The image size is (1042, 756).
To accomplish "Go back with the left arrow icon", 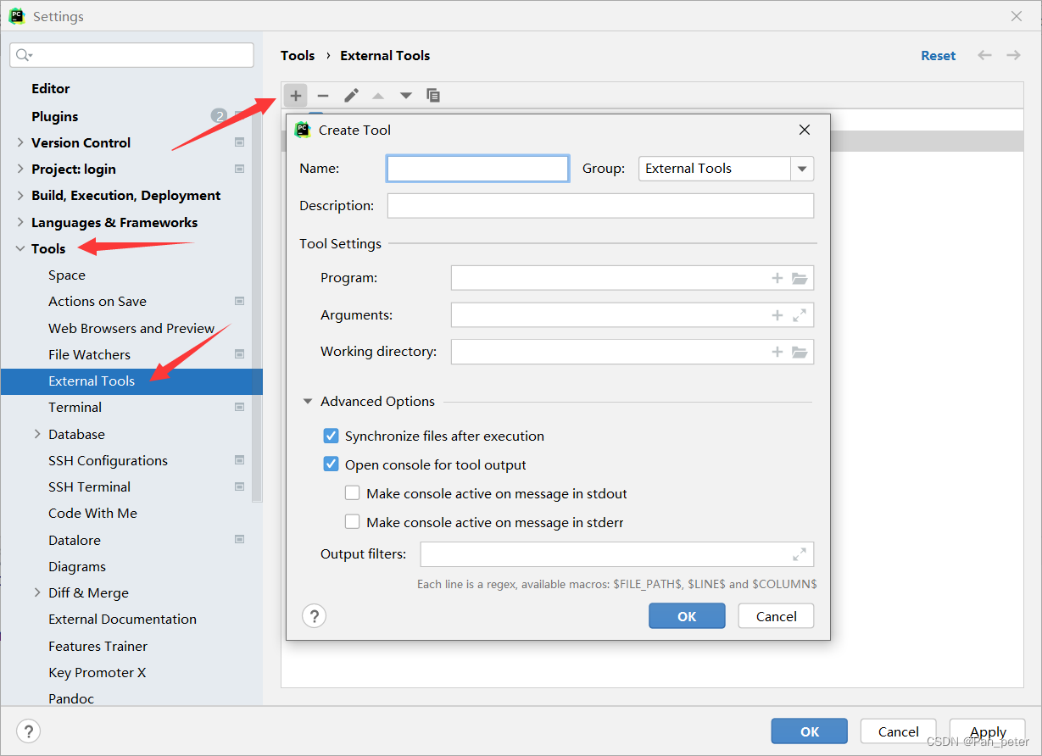I will [984, 55].
